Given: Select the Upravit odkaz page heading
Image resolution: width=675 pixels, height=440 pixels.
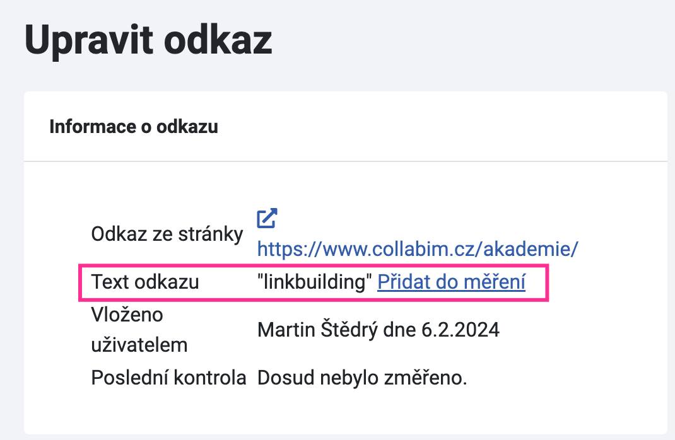Looking at the screenshot, I should tap(148, 41).
